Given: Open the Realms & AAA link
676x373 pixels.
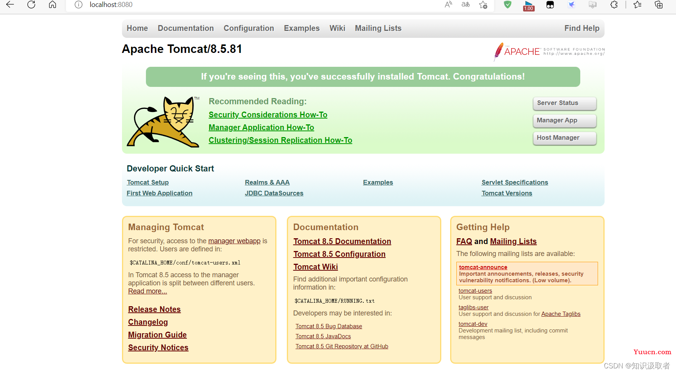Looking at the screenshot, I should pyautogui.click(x=267, y=182).
